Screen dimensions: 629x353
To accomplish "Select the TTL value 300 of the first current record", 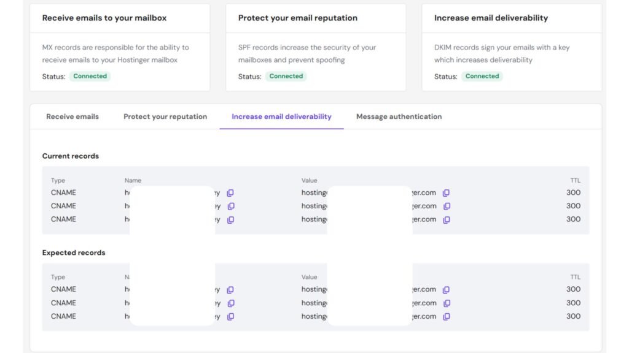I will click(574, 192).
